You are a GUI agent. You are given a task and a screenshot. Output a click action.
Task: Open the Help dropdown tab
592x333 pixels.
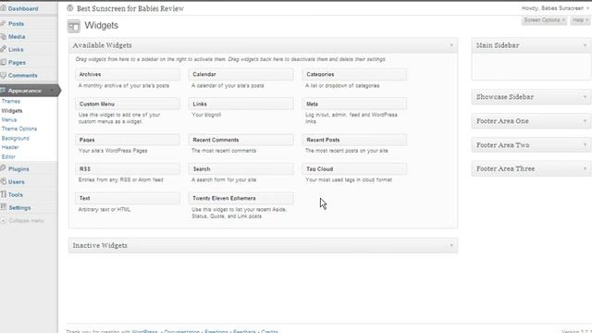tap(580, 20)
